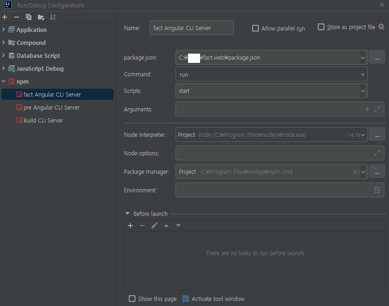Click the Application category icon
The height and width of the screenshot is (306, 389).
[12, 30]
